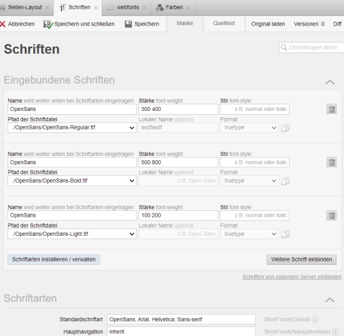Delete the OpenSans-Light font entry via trash icon
344x336 pixels.
(331, 215)
